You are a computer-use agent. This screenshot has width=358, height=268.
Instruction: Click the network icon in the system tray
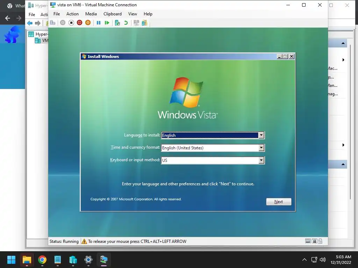tap(314, 260)
